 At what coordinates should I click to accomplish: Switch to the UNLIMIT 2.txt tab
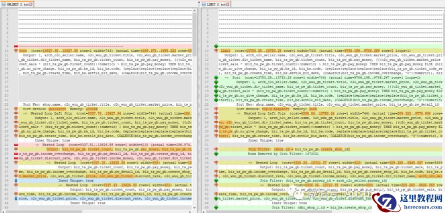click(x=18, y=3)
